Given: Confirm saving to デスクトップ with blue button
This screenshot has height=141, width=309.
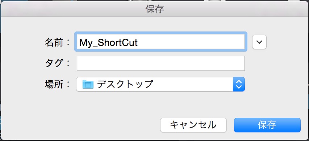Looking at the screenshot, I should click(267, 125).
